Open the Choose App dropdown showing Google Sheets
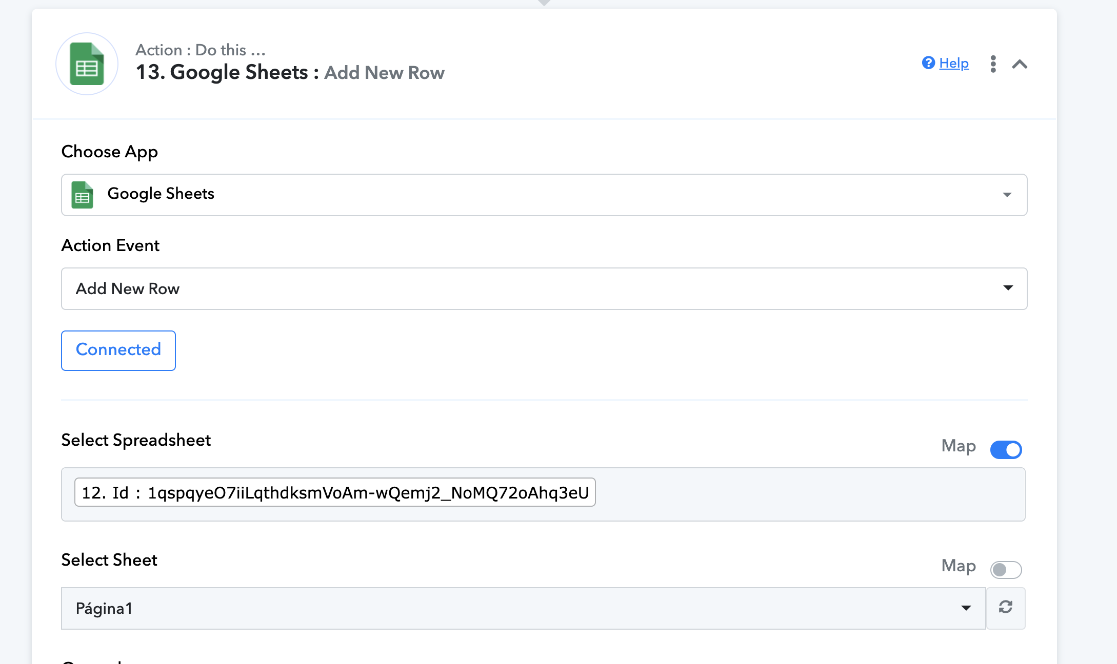The height and width of the screenshot is (664, 1117). 544,195
